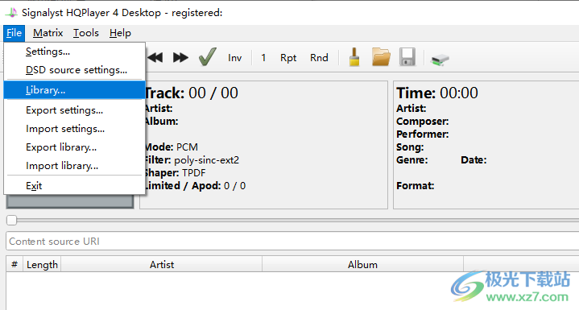Click the open folder icon

pos(381,57)
